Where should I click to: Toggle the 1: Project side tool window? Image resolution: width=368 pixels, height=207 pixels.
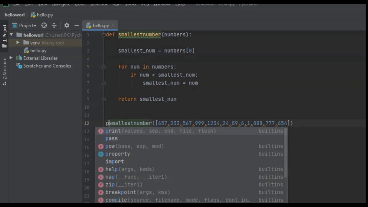5,36
